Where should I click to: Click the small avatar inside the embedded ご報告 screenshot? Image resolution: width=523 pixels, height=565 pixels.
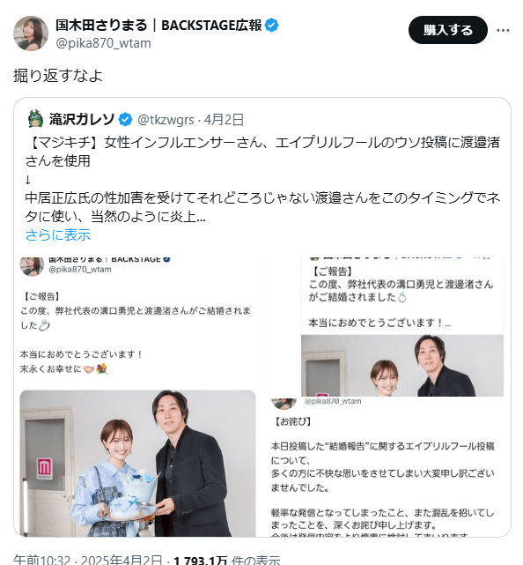(x=32, y=266)
